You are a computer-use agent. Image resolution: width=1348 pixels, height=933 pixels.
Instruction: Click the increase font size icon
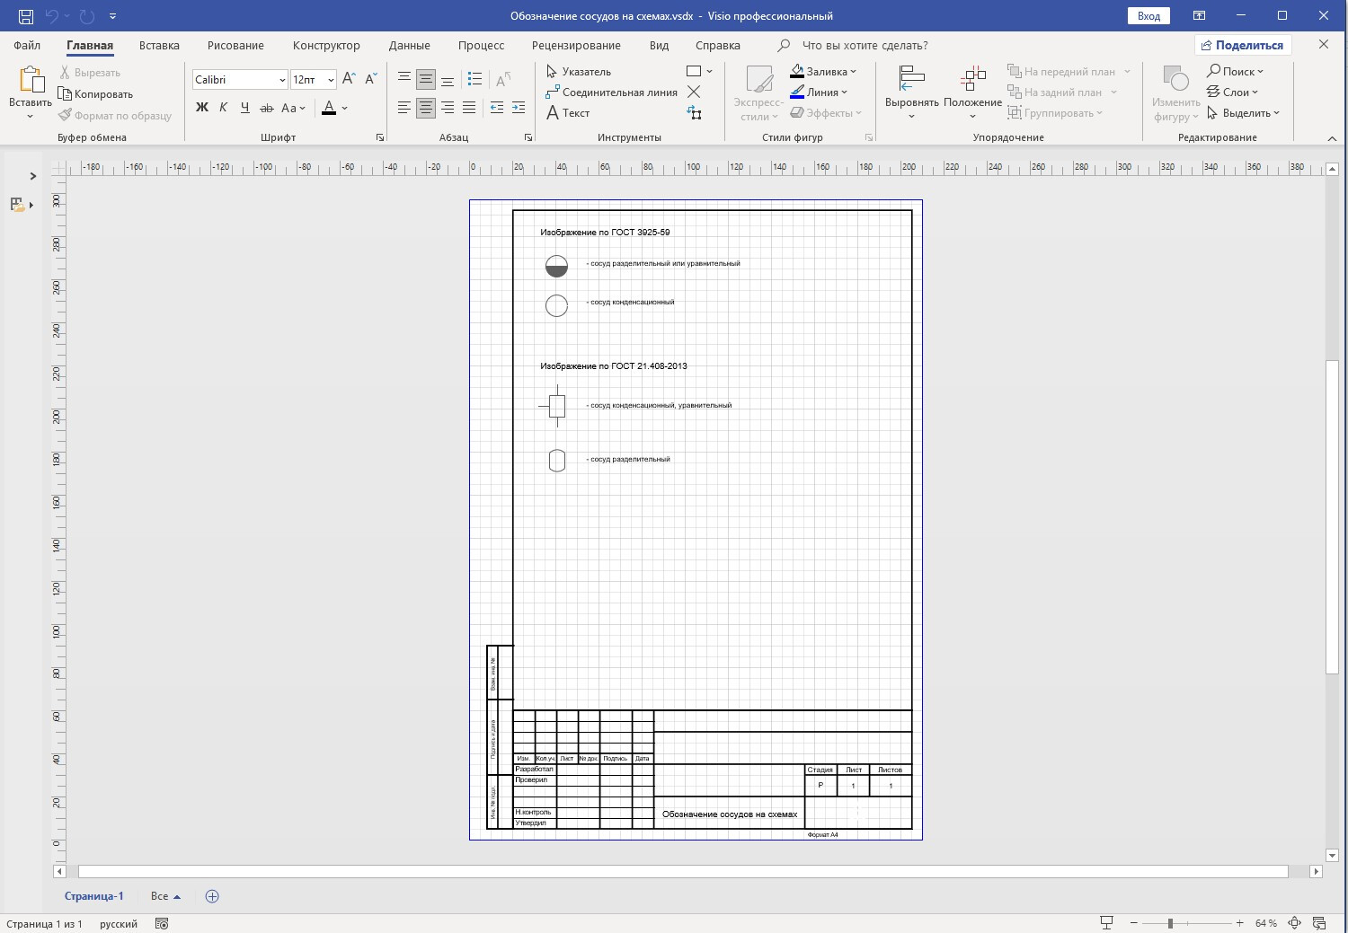350,80
